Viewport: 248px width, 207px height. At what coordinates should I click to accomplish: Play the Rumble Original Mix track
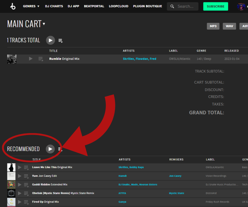[x=31, y=59]
